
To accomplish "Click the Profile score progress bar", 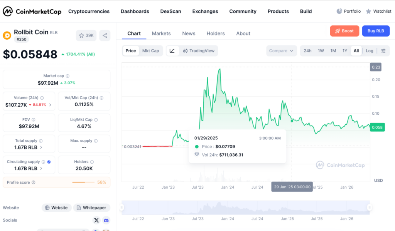I will click(83, 182).
